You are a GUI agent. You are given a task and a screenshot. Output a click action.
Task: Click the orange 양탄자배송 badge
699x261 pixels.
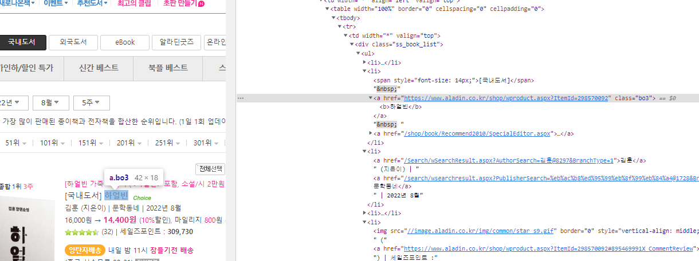[85, 250]
